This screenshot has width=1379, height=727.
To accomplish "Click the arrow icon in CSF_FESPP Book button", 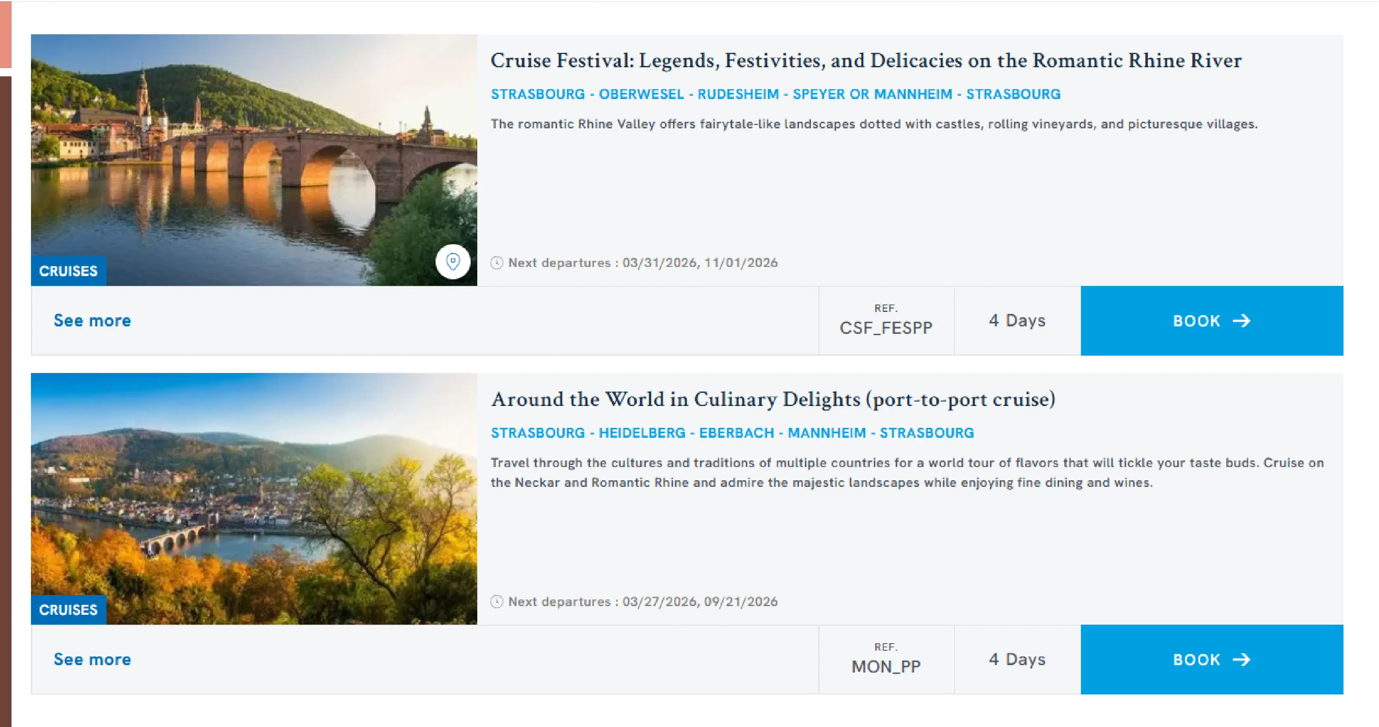I will coord(1242,321).
